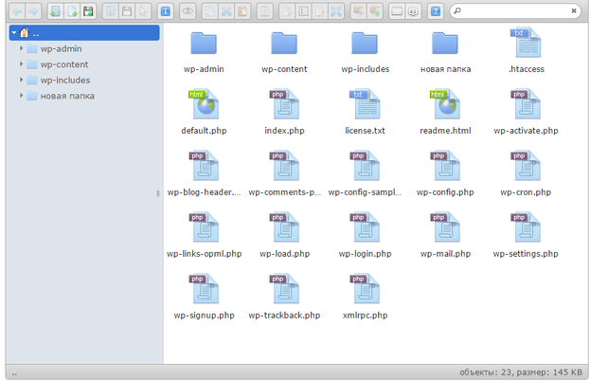
Task: Open the Get info blue icon
Action: tap(165, 11)
